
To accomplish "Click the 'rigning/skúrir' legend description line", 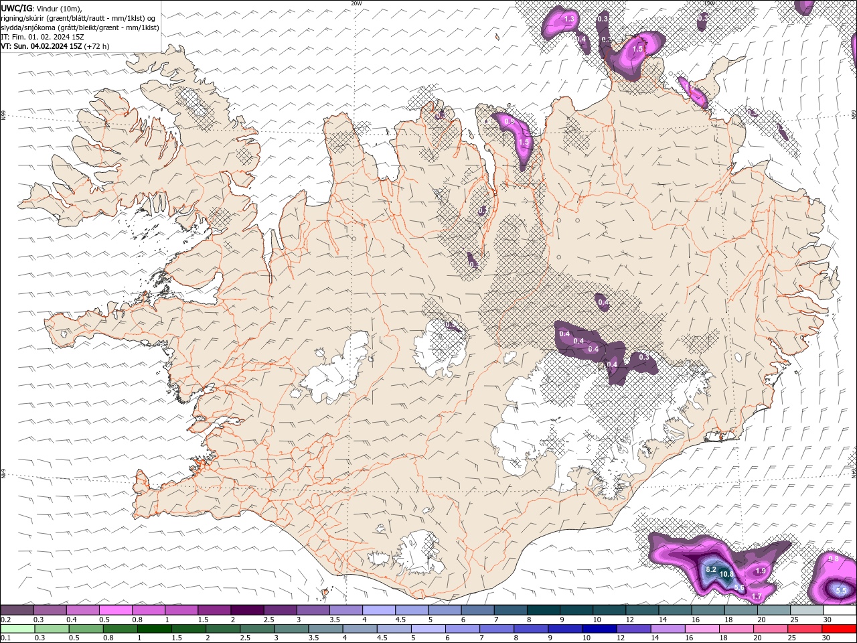I will point(78,17).
